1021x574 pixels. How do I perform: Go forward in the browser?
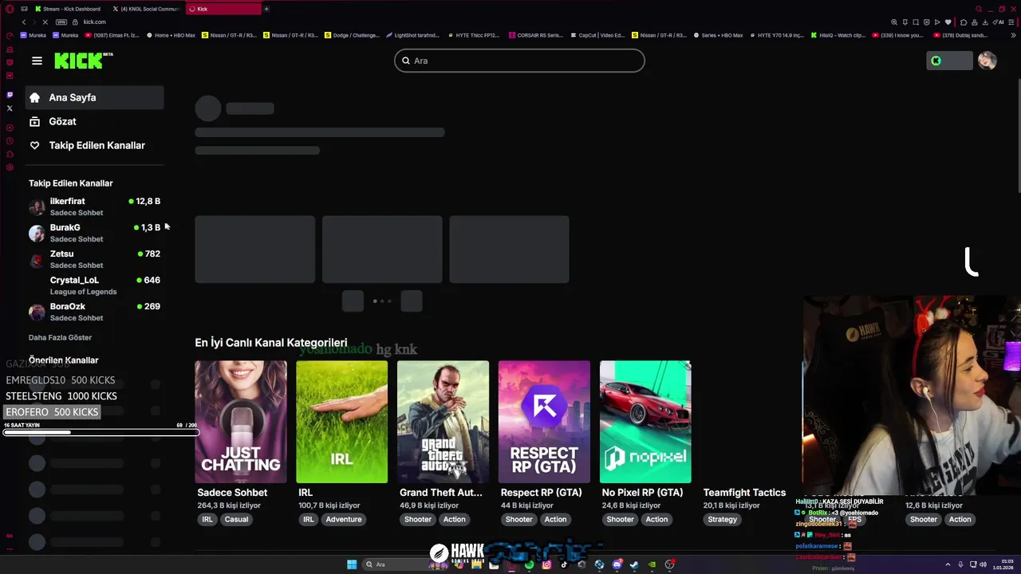(34, 22)
